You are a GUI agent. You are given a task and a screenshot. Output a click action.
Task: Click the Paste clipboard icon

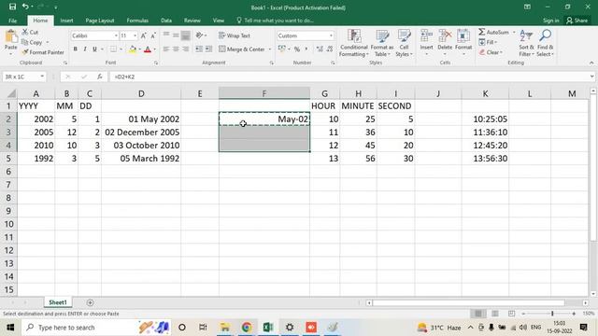pyautogui.click(x=10, y=37)
